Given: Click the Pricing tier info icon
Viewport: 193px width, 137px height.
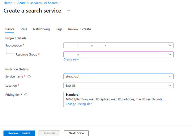Looking at the screenshot, I should 26,95.
